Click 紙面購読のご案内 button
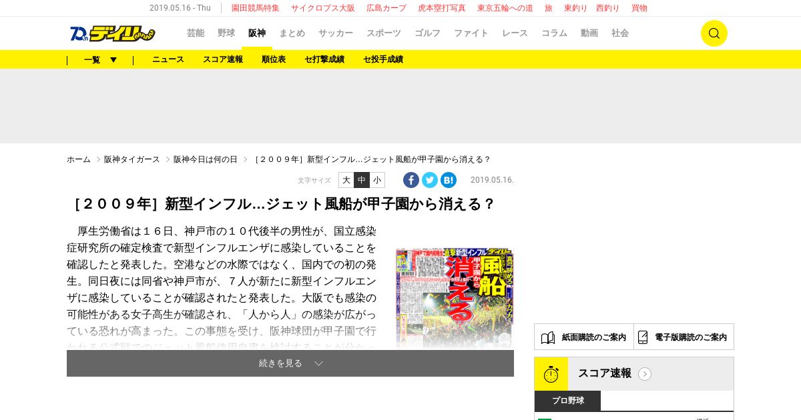 (584, 337)
